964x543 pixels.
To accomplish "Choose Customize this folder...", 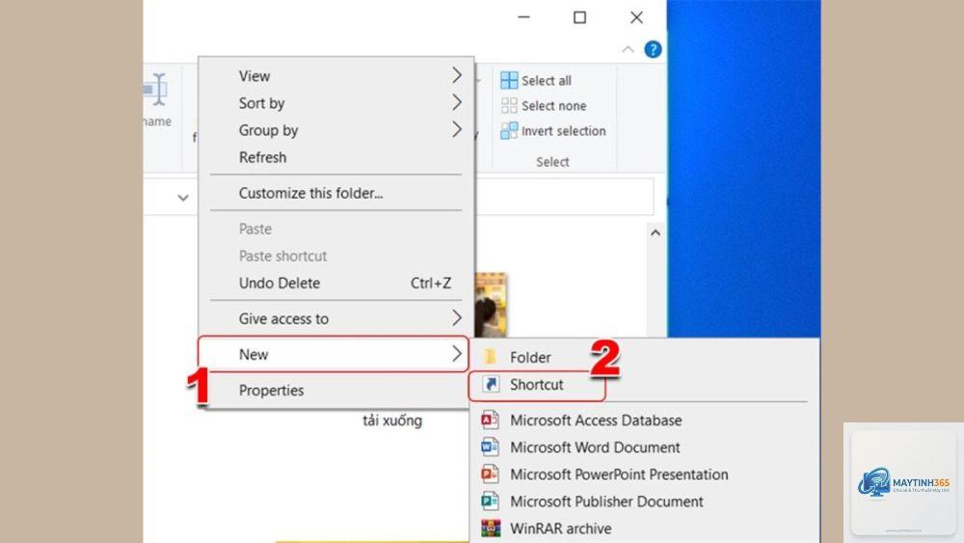I will coord(335,193).
